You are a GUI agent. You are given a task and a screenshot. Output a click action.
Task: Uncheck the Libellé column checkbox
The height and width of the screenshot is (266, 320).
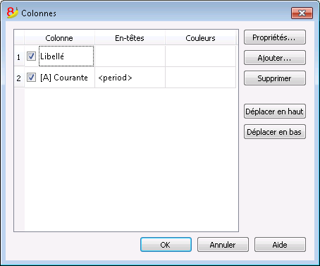[31, 56]
